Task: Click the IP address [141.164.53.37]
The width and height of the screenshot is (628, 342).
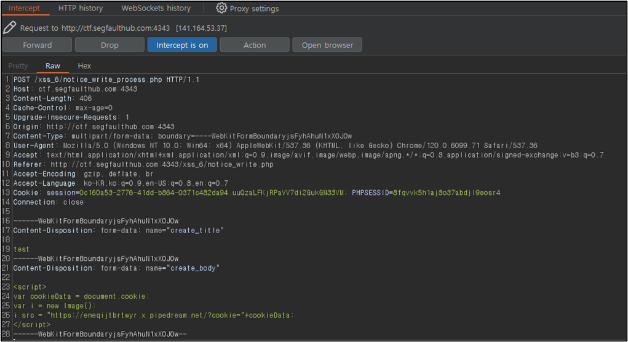Action: tap(202, 28)
